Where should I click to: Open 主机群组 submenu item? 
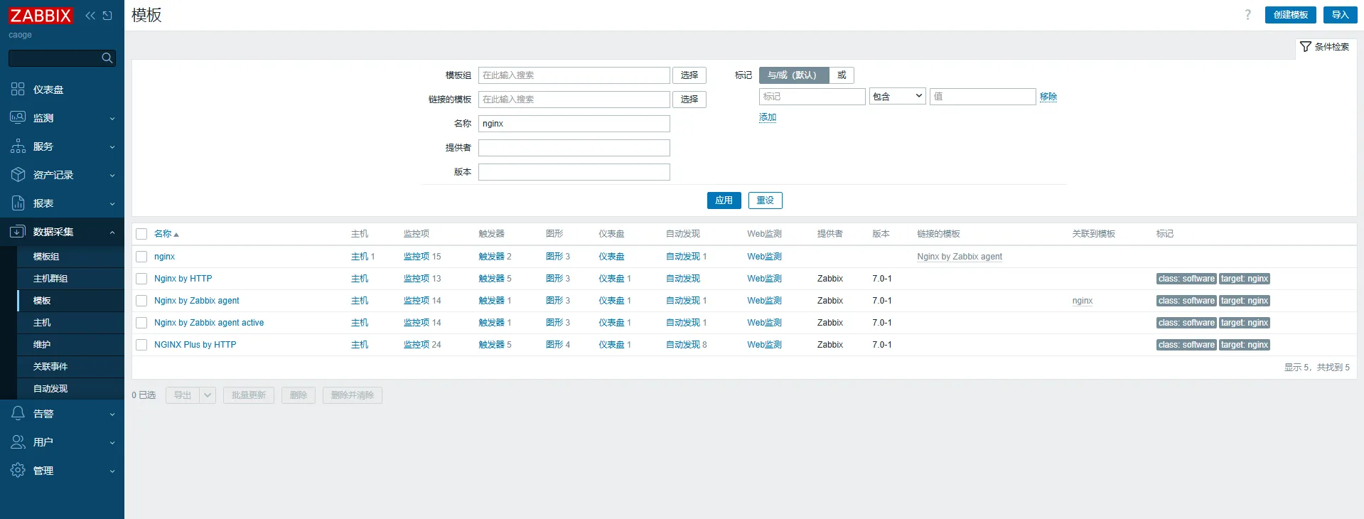click(70, 279)
